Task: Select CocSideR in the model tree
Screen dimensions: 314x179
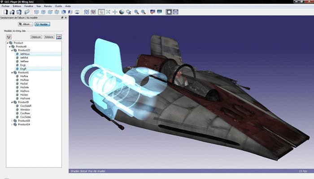Action: [26, 106]
